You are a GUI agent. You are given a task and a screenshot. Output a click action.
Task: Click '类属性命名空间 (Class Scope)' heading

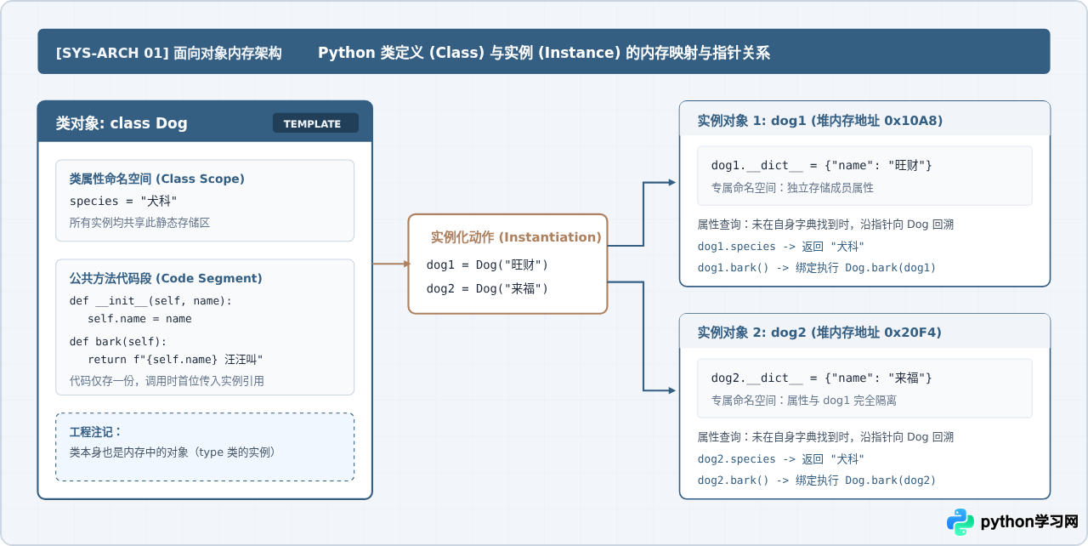[157, 179]
